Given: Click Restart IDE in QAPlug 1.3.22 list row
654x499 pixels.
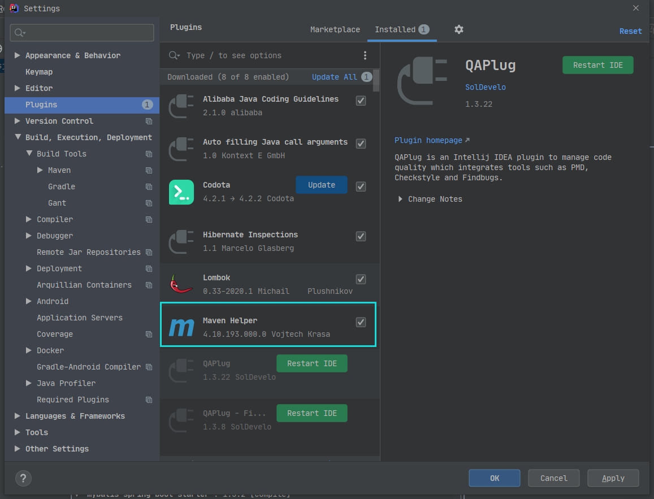Looking at the screenshot, I should click(312, 363).
